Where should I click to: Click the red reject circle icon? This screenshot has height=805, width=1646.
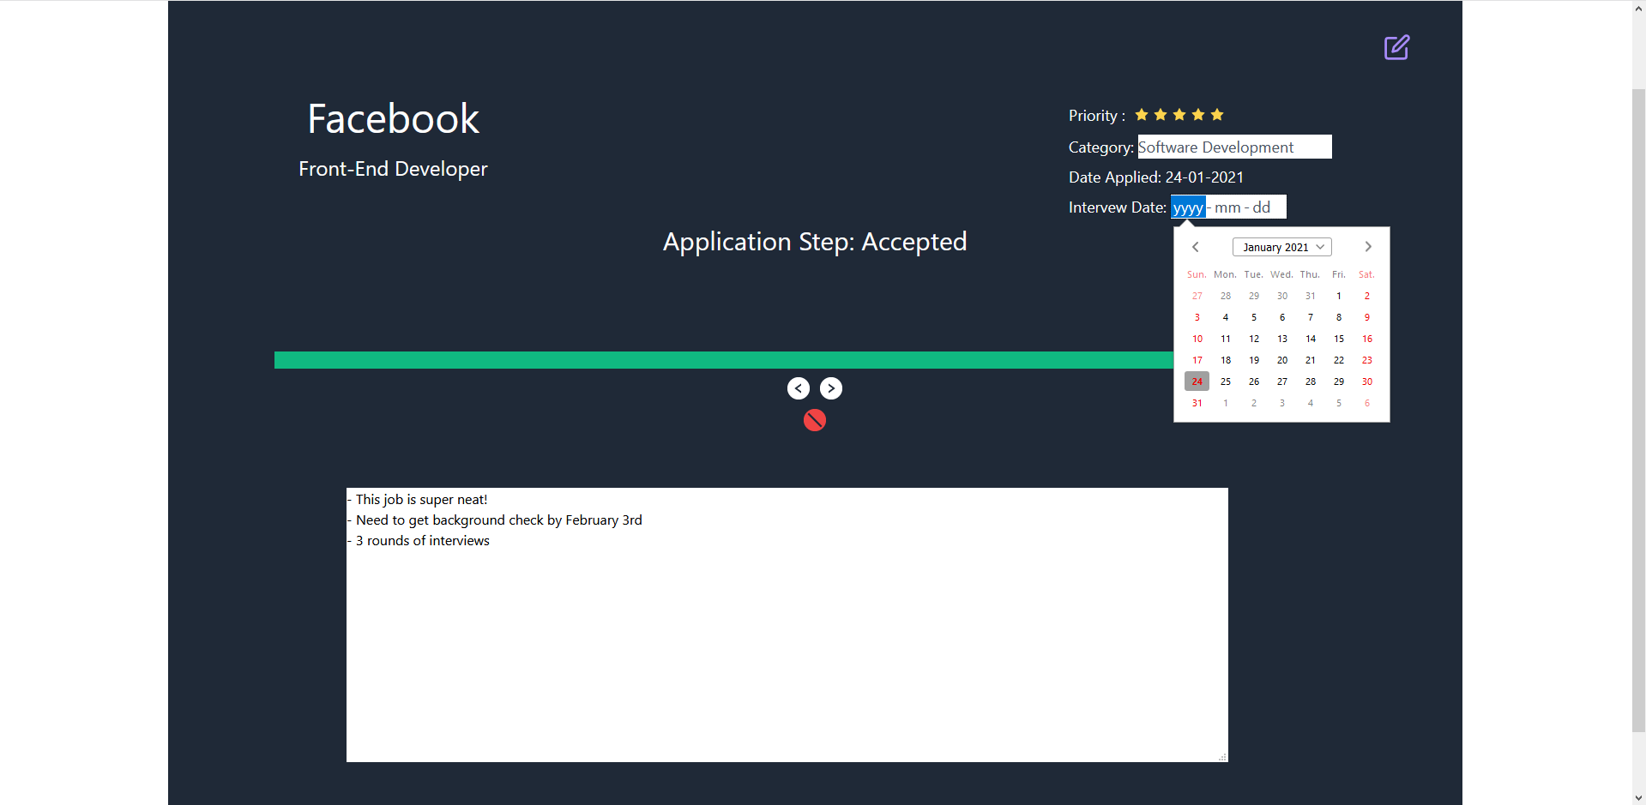815,420
